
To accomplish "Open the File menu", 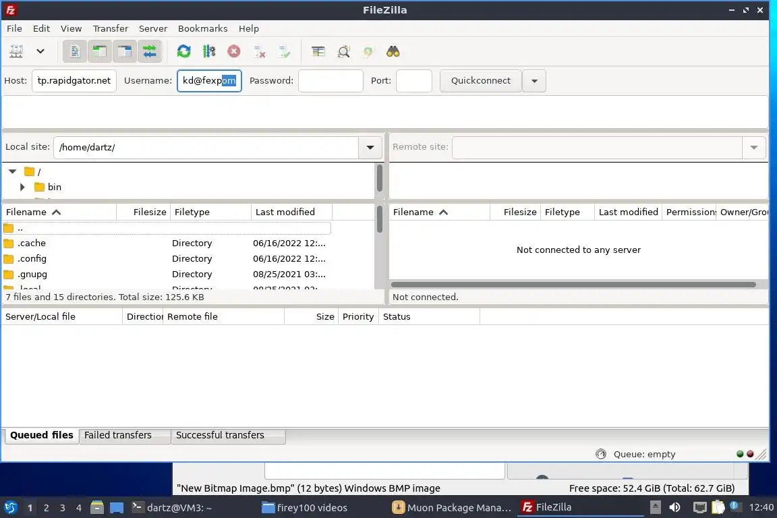I will 14,28.
